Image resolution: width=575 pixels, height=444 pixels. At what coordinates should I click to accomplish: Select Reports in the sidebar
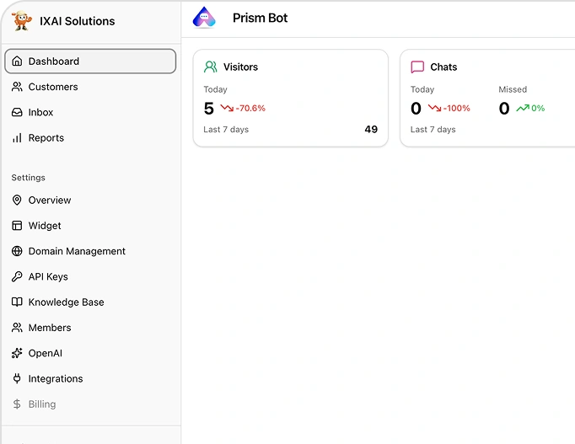90,137
